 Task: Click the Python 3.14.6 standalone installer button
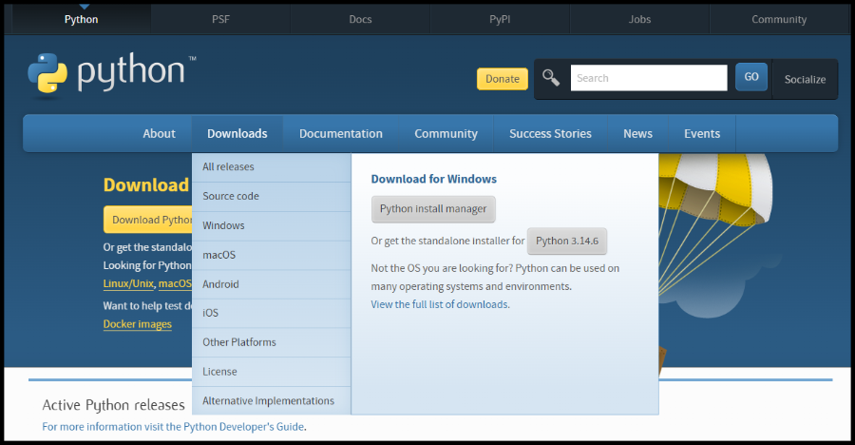click(566, 241)
